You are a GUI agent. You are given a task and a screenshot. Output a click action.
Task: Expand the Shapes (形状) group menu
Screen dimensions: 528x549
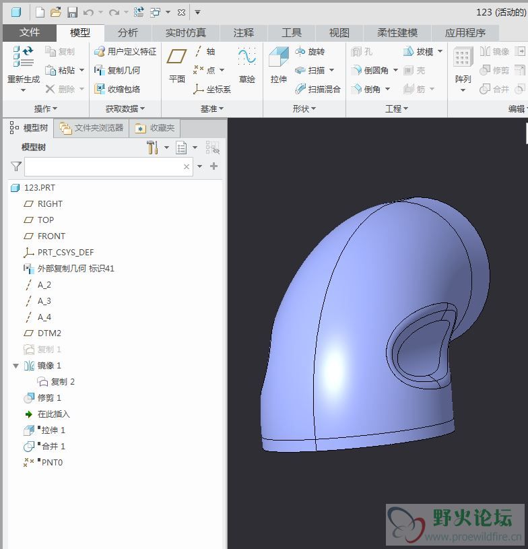[x=304, y=108]
